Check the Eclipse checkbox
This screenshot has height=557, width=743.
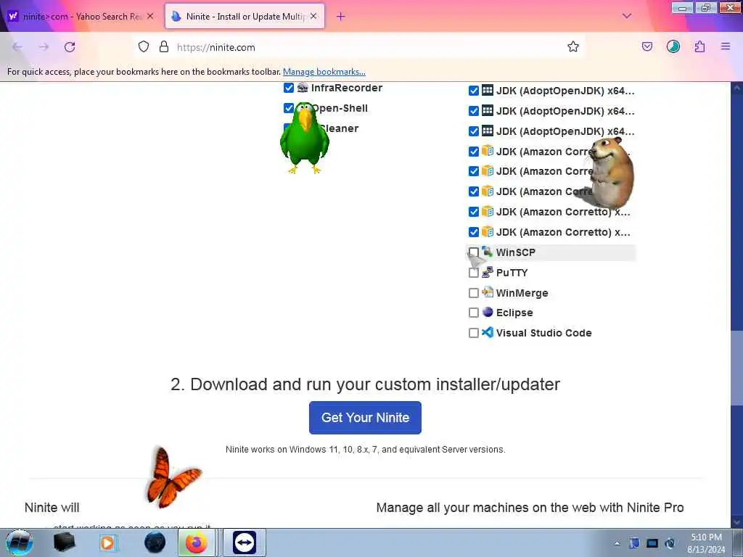coord(473,313)
